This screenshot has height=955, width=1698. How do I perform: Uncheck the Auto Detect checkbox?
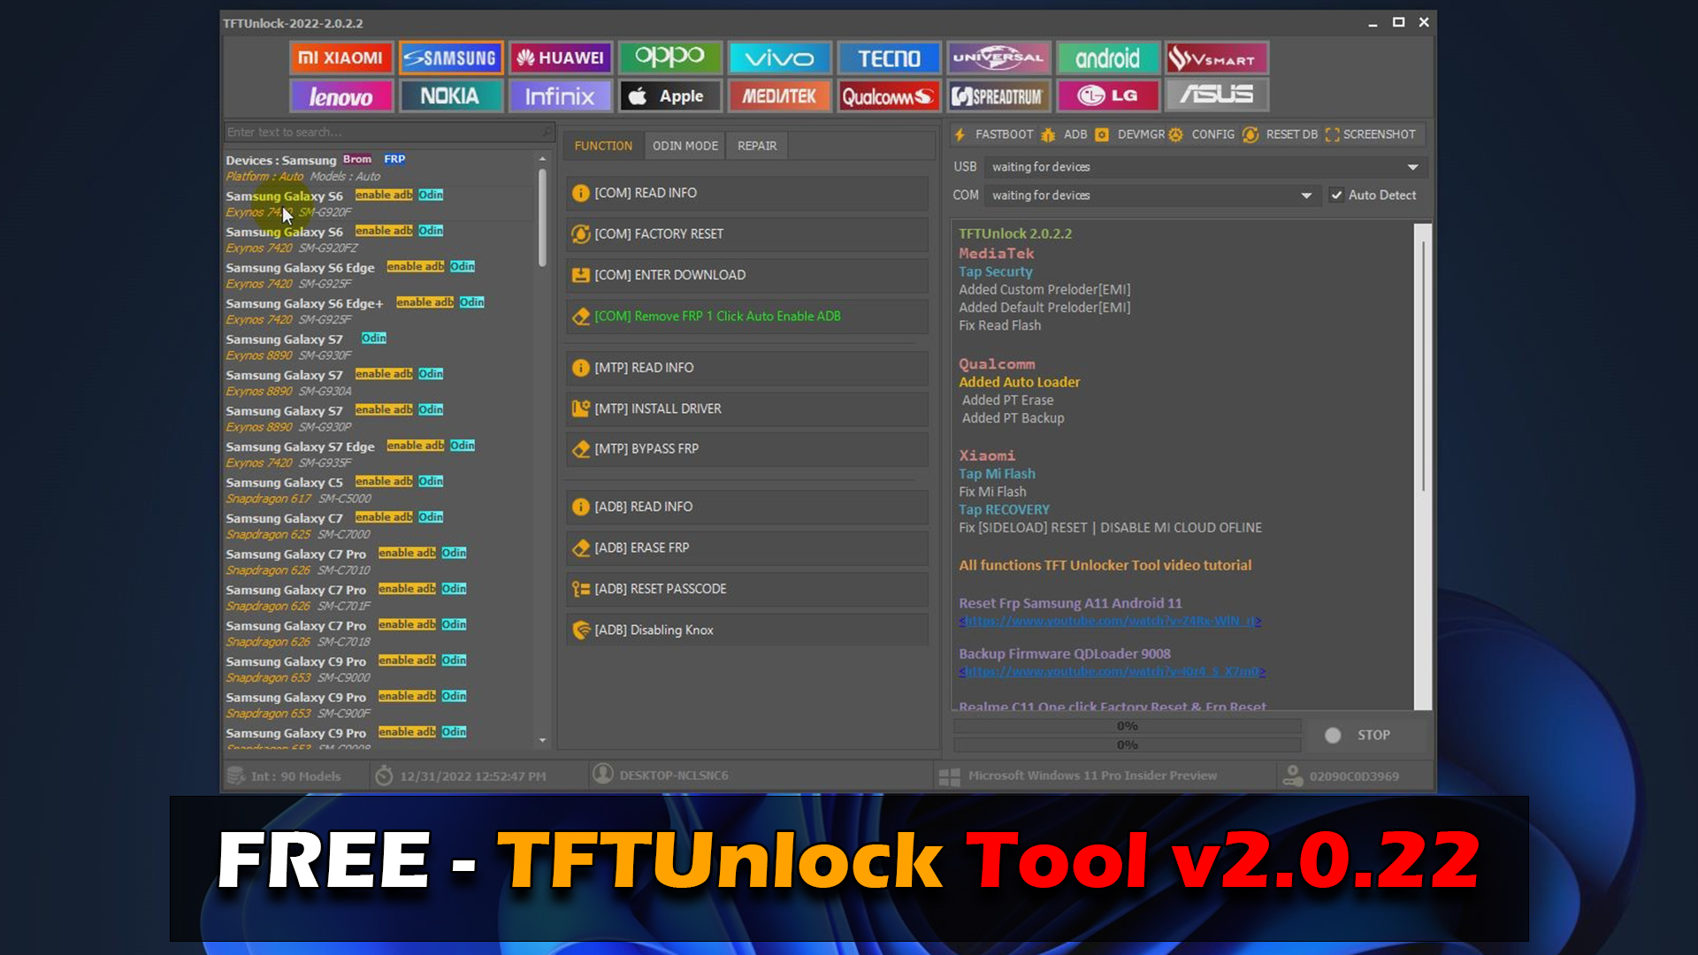click(x=1336, y=195)
